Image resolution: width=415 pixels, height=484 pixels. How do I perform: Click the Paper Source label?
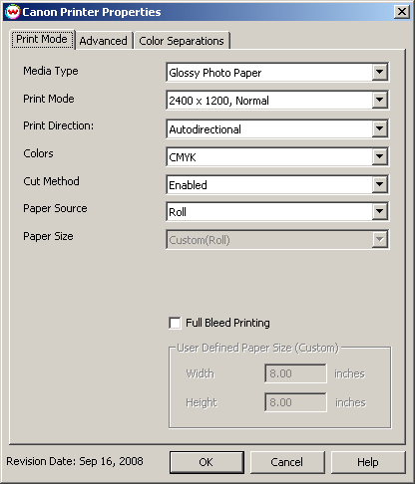click(x=55, y=208)
